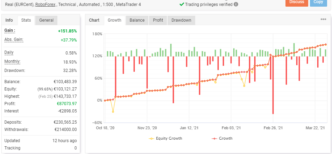Select the Stats tab
Viewport: 332px width, 154px height.
point(26,20)
